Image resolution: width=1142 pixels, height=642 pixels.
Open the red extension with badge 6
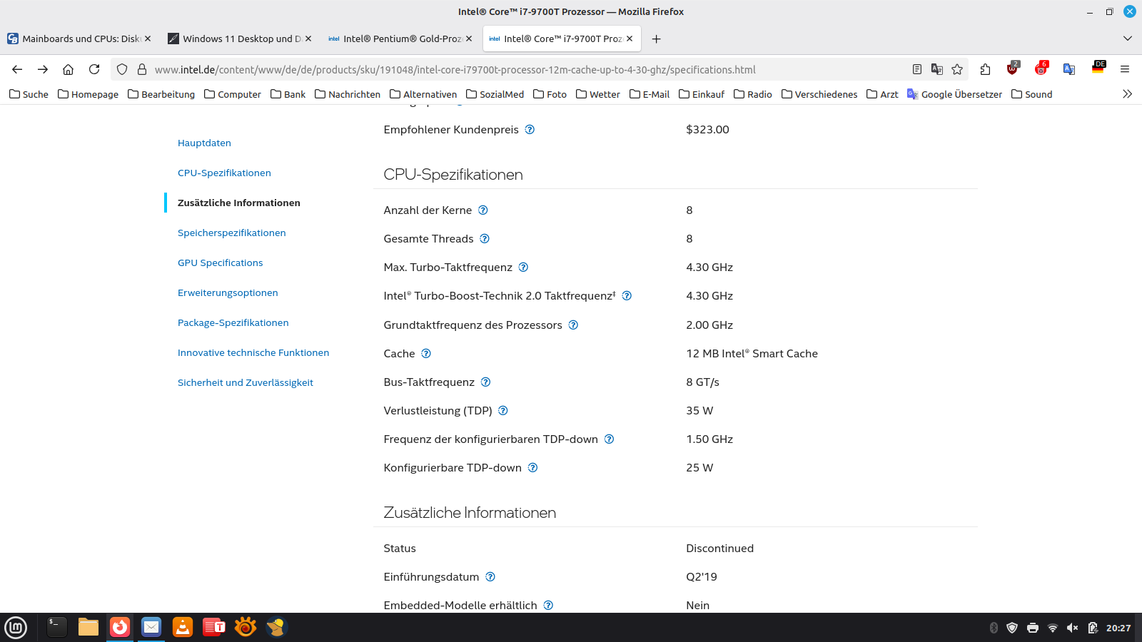coord(1041,68)
